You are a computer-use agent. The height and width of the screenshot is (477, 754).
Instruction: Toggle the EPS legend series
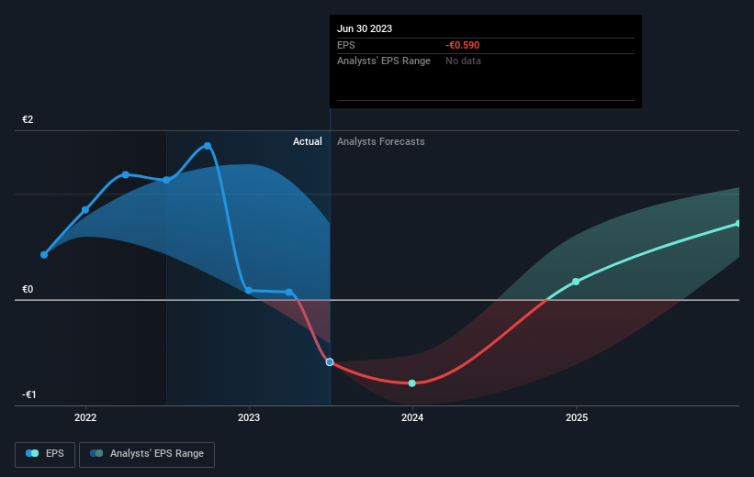coord(45,454)
